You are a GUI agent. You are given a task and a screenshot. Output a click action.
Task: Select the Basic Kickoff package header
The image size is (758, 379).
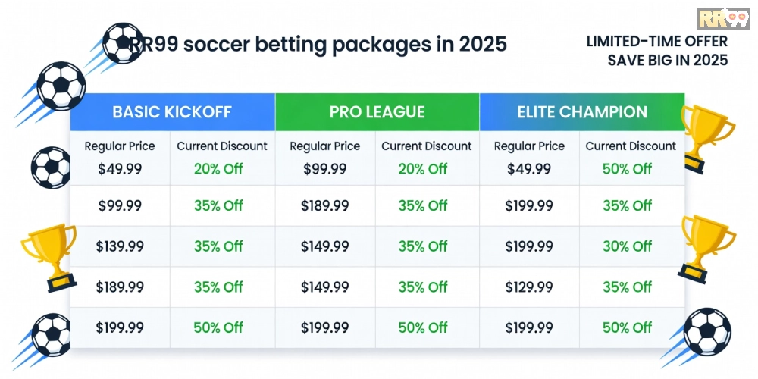172,112
